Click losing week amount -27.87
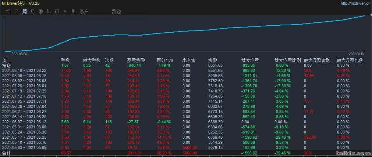 [133, 122]
